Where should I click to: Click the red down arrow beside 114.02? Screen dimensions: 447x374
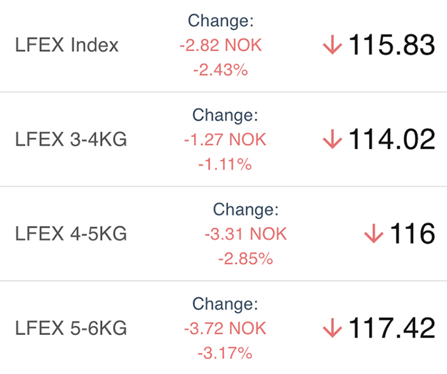(332, 139)
